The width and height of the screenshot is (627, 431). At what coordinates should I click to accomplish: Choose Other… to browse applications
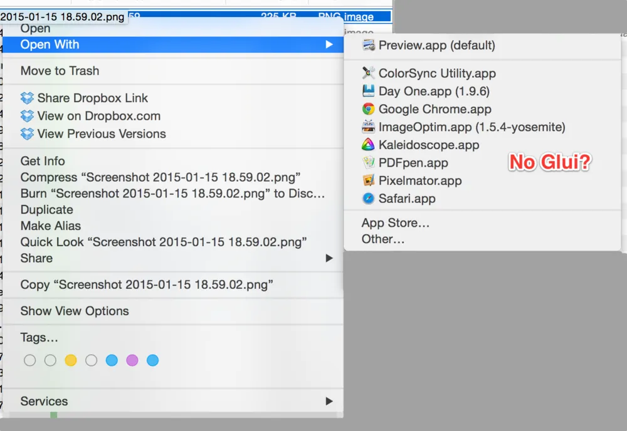[x=382, y=239]
